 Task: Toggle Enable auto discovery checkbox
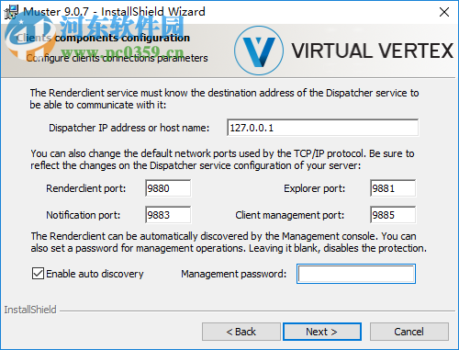38,274
